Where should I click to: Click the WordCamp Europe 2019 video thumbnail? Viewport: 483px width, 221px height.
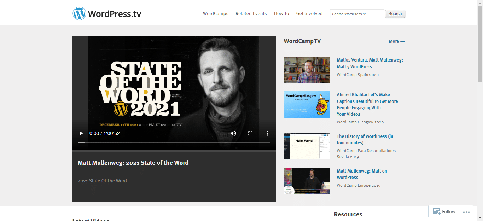point(307,181)
